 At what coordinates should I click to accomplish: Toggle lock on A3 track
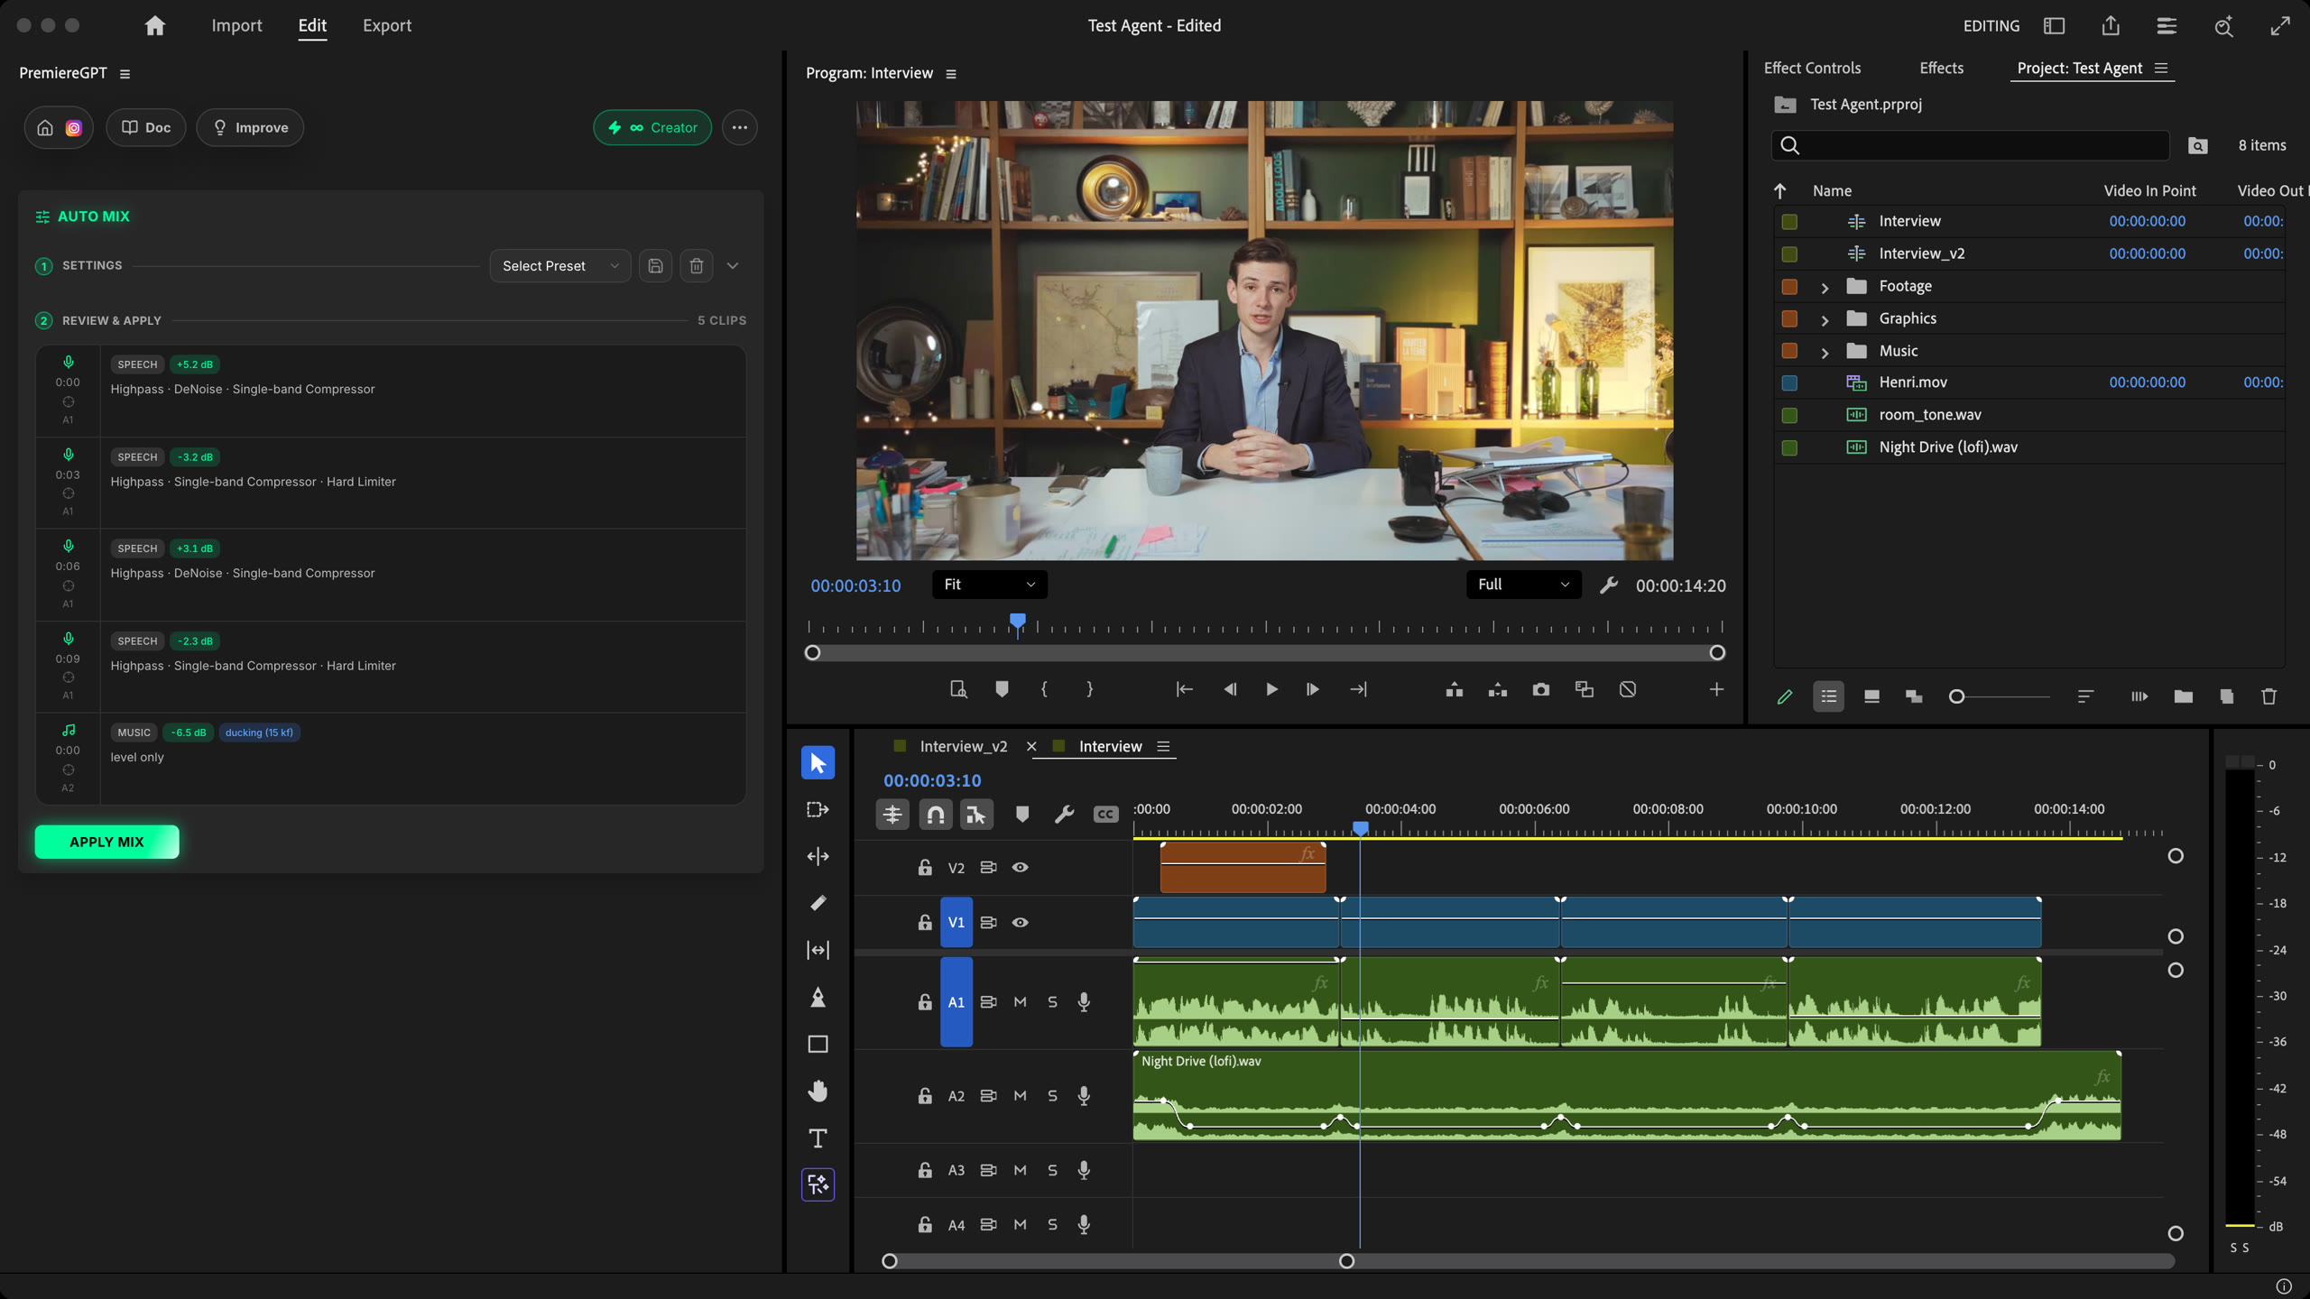point(925,1170)
